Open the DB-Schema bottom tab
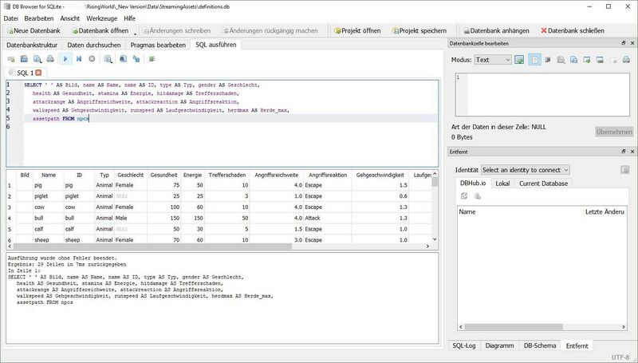Viewport: 638px width, 363px height. point(540,345)
